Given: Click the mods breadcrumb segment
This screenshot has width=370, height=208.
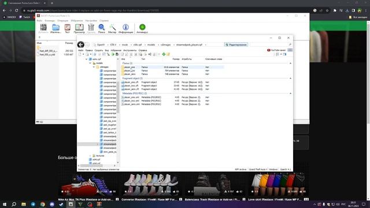Looking at the screenshot, I should point(125,44).
